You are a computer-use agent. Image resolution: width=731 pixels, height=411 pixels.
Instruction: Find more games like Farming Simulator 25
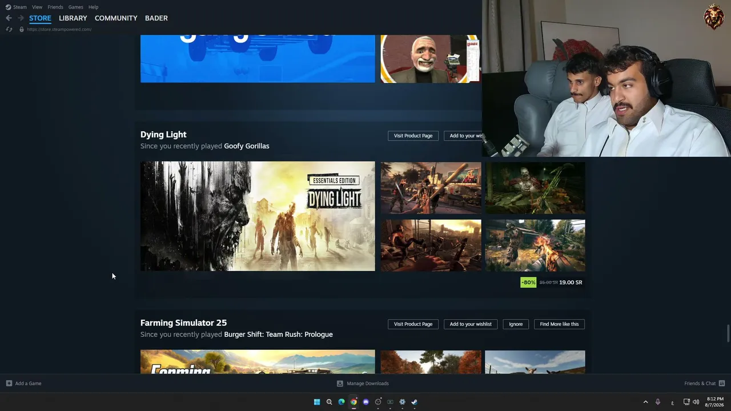click(559, 324)
